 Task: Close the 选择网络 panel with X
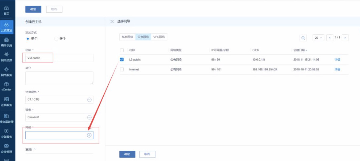click(112, 21)
